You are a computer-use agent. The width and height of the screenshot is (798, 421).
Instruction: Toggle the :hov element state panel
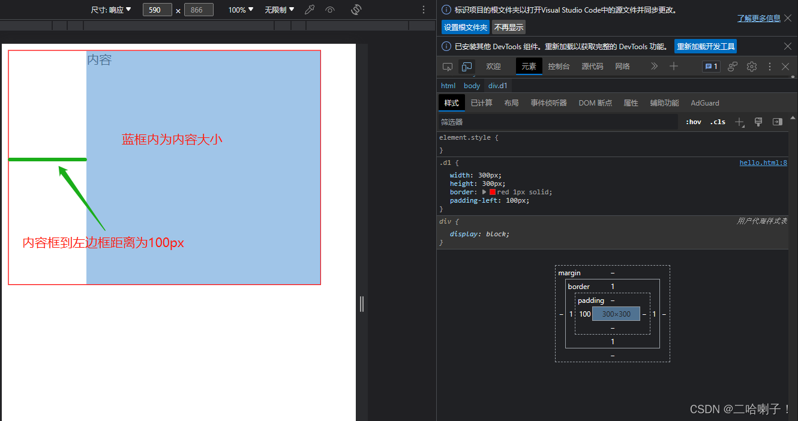[693, 122]
